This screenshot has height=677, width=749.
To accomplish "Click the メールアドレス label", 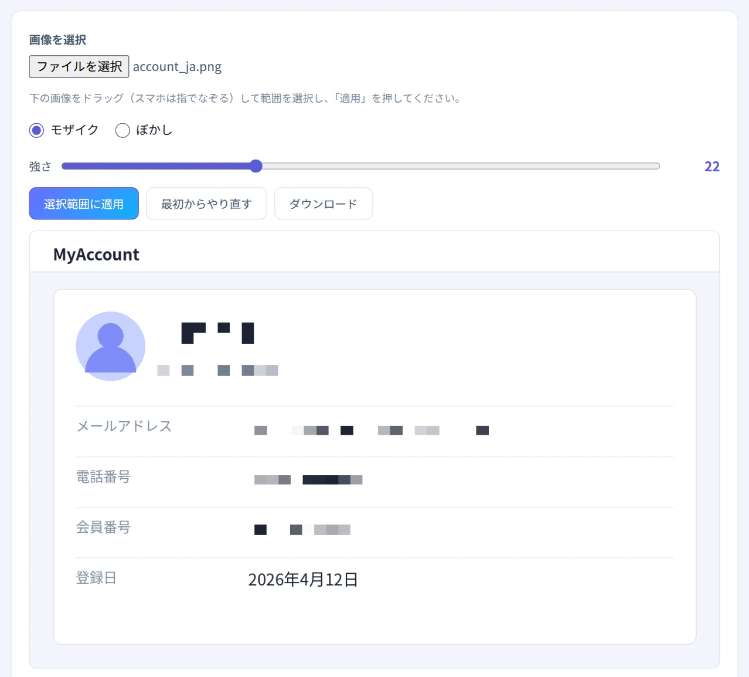I will (x=124, y=426).
